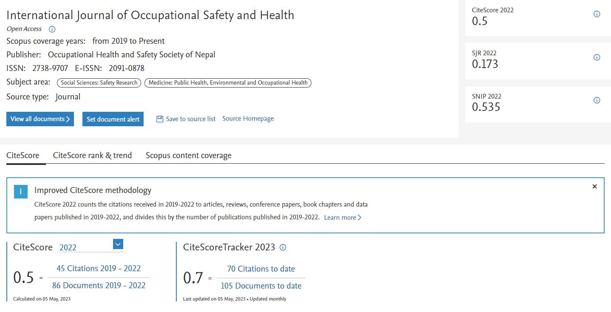Open the CiteScore 2022 info icon
This screenshot has height=312, width=611.
click(597, 14)
